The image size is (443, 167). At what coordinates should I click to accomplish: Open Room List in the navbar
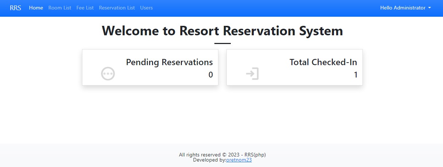point(60,8)
